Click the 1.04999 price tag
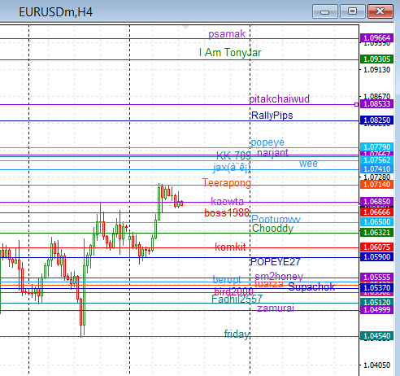Viewport: 400px width, 376px height. [x=376, y=309]
